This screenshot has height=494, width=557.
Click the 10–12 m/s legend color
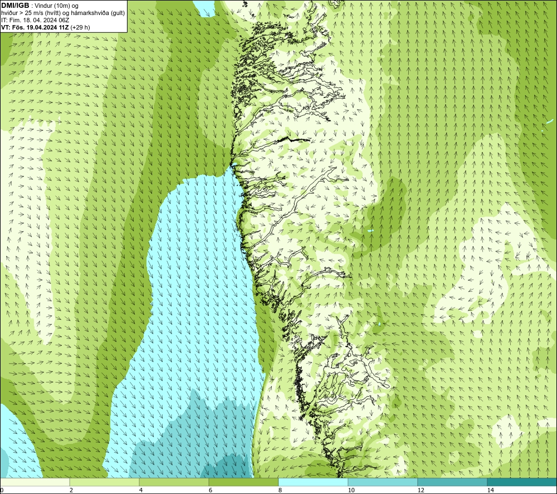[383, 482]
